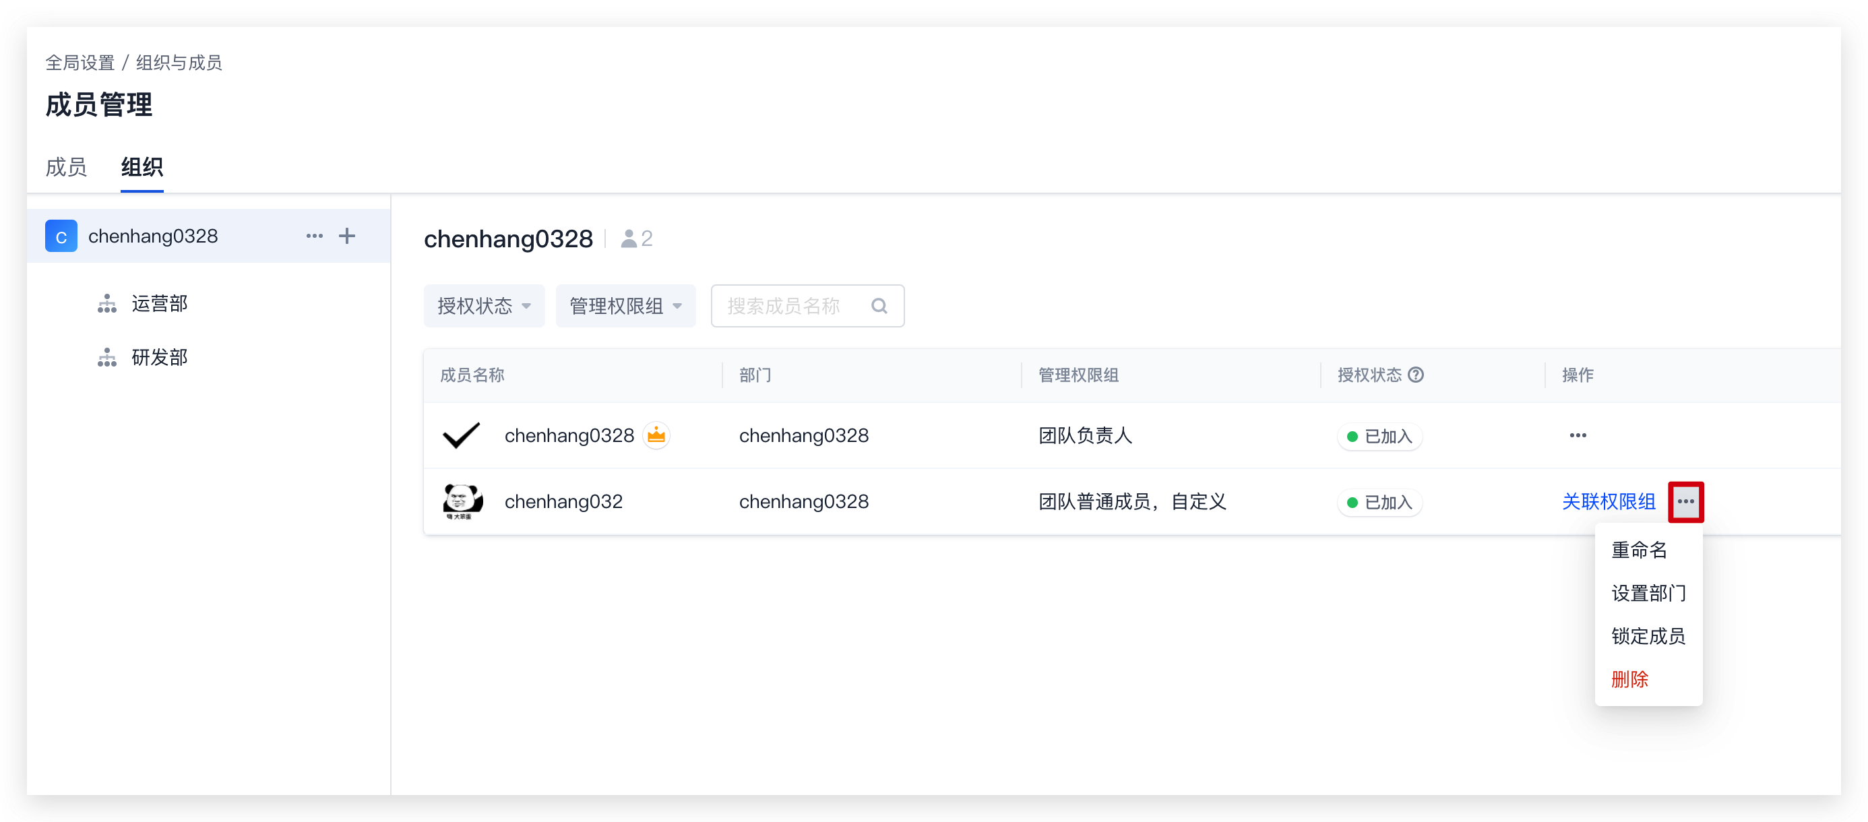This screenshot has width=1868, height=822.
Task: Switch to the 成员 tab
Action: tap(66, 168)
